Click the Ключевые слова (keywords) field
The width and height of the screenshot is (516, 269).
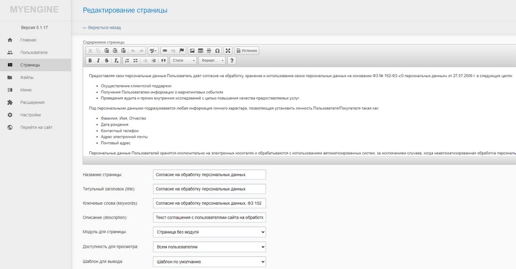pyautogui.click(x=209, y=203)
